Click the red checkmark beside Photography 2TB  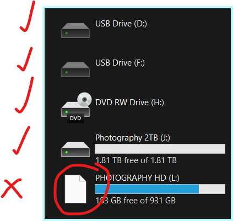(21, 141)
